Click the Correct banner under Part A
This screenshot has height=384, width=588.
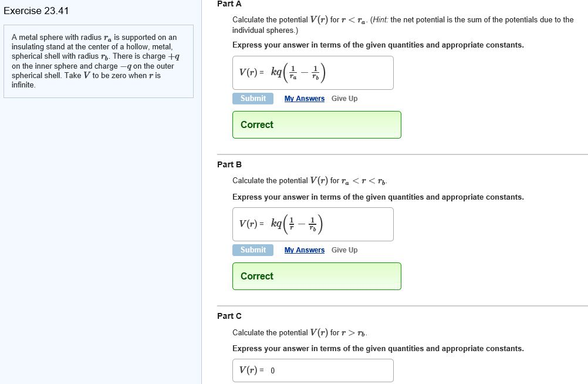316,124
